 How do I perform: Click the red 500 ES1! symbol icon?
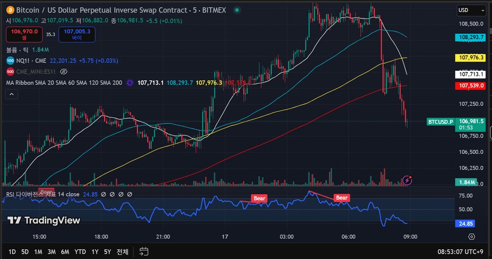pos(10,71)
